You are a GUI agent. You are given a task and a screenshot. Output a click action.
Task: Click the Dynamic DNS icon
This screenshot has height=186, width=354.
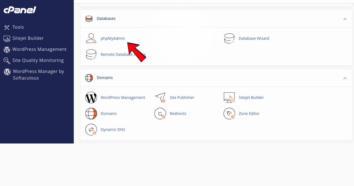[x=91, y=130]
